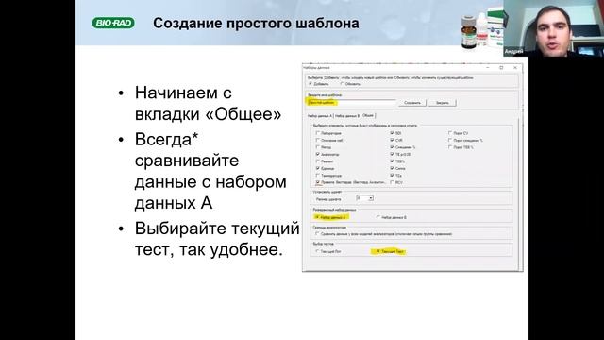Screen dimensions: 604x340
Task: Enable the Реагент checkbox
Action: point(318,161)
